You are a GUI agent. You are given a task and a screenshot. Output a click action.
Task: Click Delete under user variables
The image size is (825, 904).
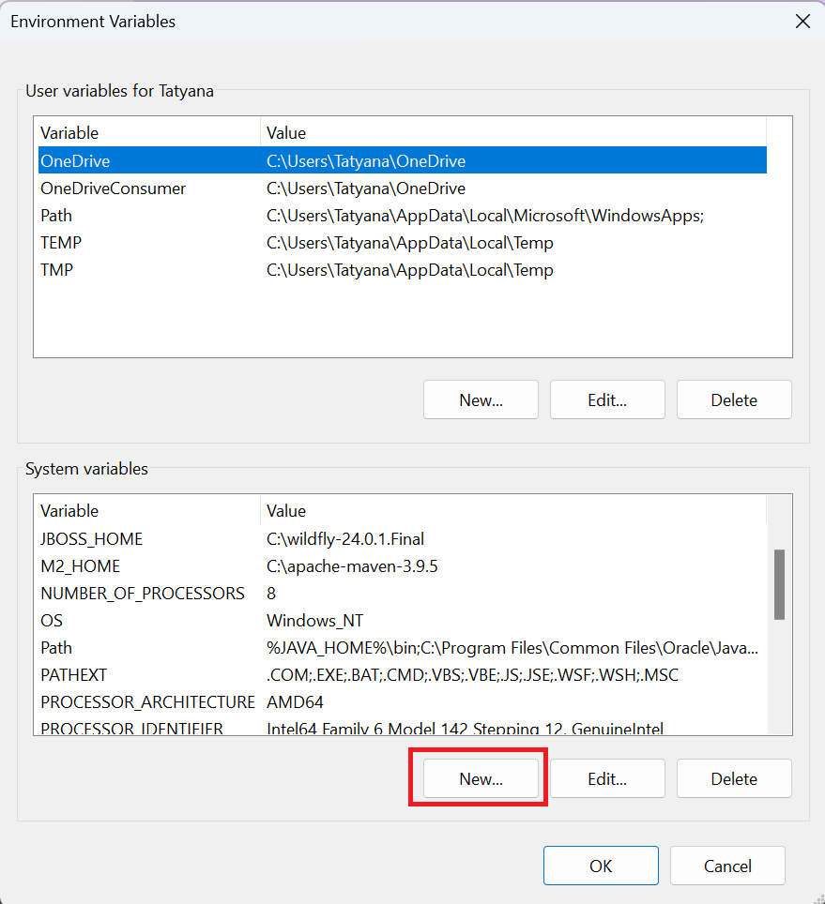734,399
